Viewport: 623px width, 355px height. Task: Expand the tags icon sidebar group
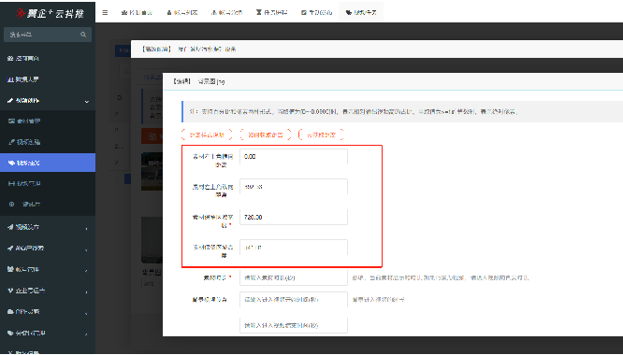(48, 334)
